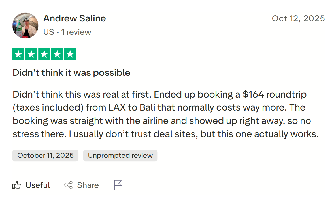334x205 pixels.
Task: Click the fourth green rating star
Action: click(x=57, y=54)
